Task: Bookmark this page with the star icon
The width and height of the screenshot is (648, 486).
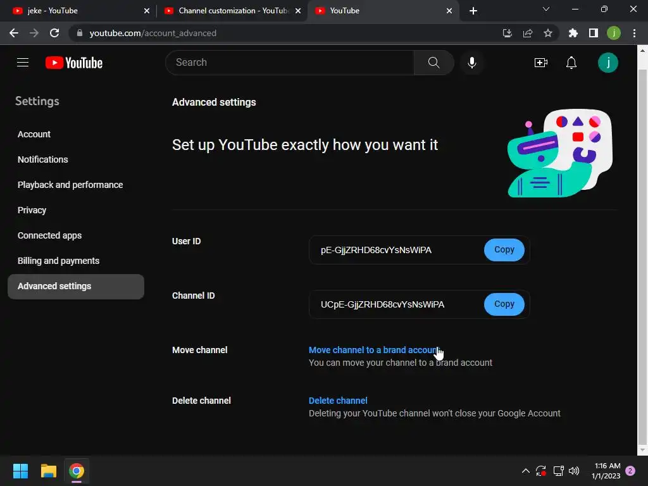Action: [x=548, y=33]
